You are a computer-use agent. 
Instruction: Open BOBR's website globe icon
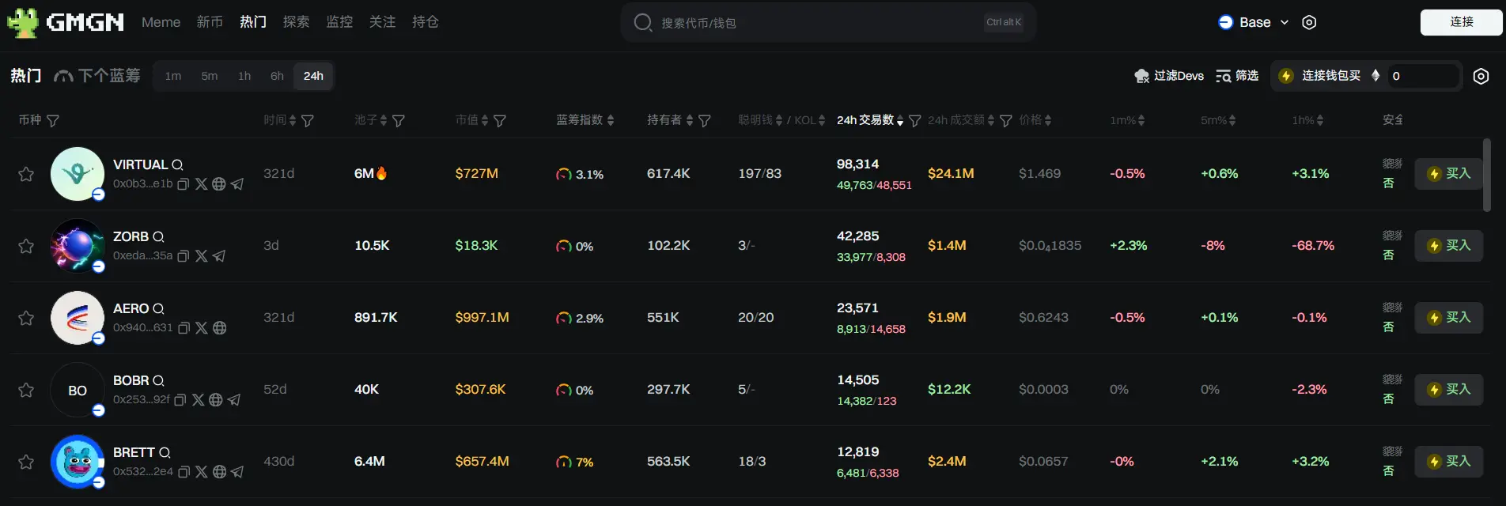[x=216, y=400]
